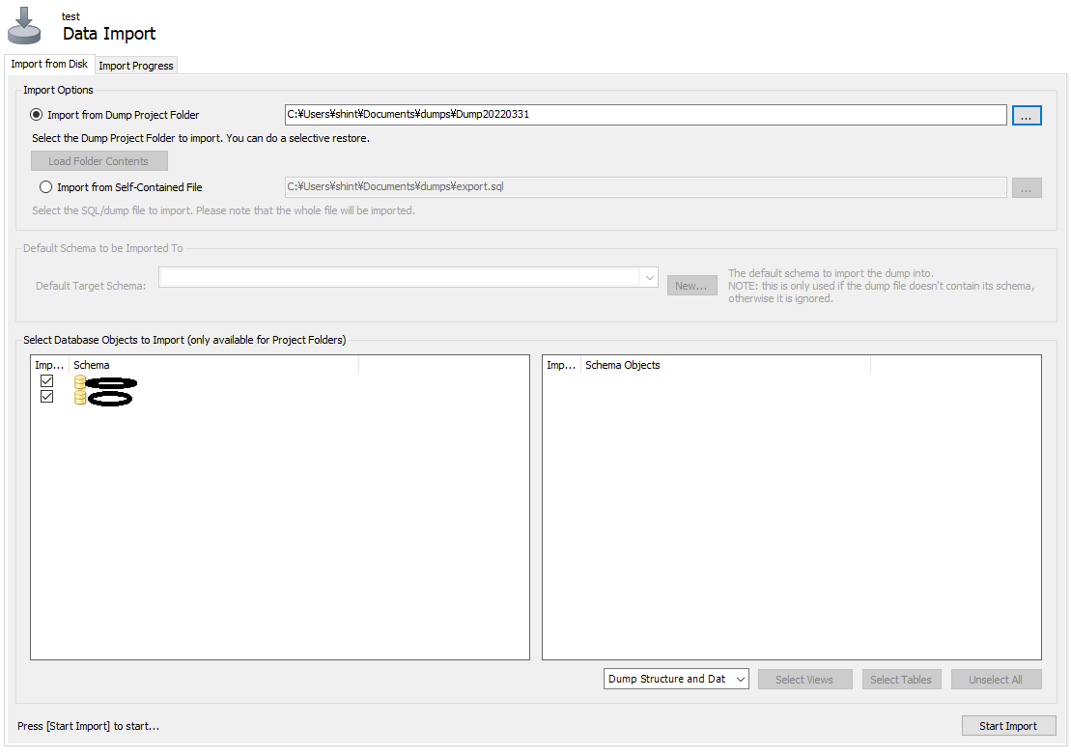Click the New... schema button
The image size is (1071, 754).
(x=691, y=286)
